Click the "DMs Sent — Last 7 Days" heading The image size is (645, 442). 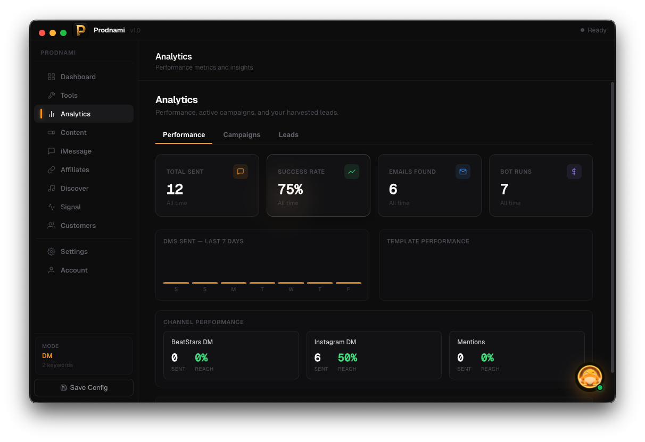pyautogui.click(x=203, y=241)
